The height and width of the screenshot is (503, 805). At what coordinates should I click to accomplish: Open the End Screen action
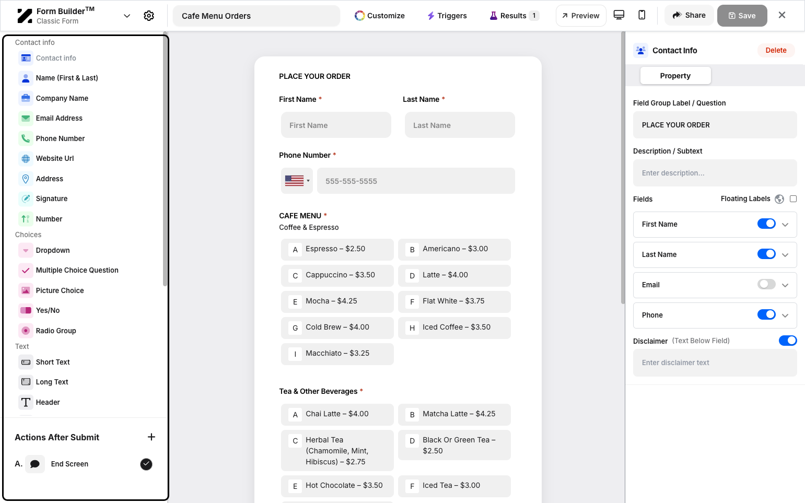tap(69, 464)
